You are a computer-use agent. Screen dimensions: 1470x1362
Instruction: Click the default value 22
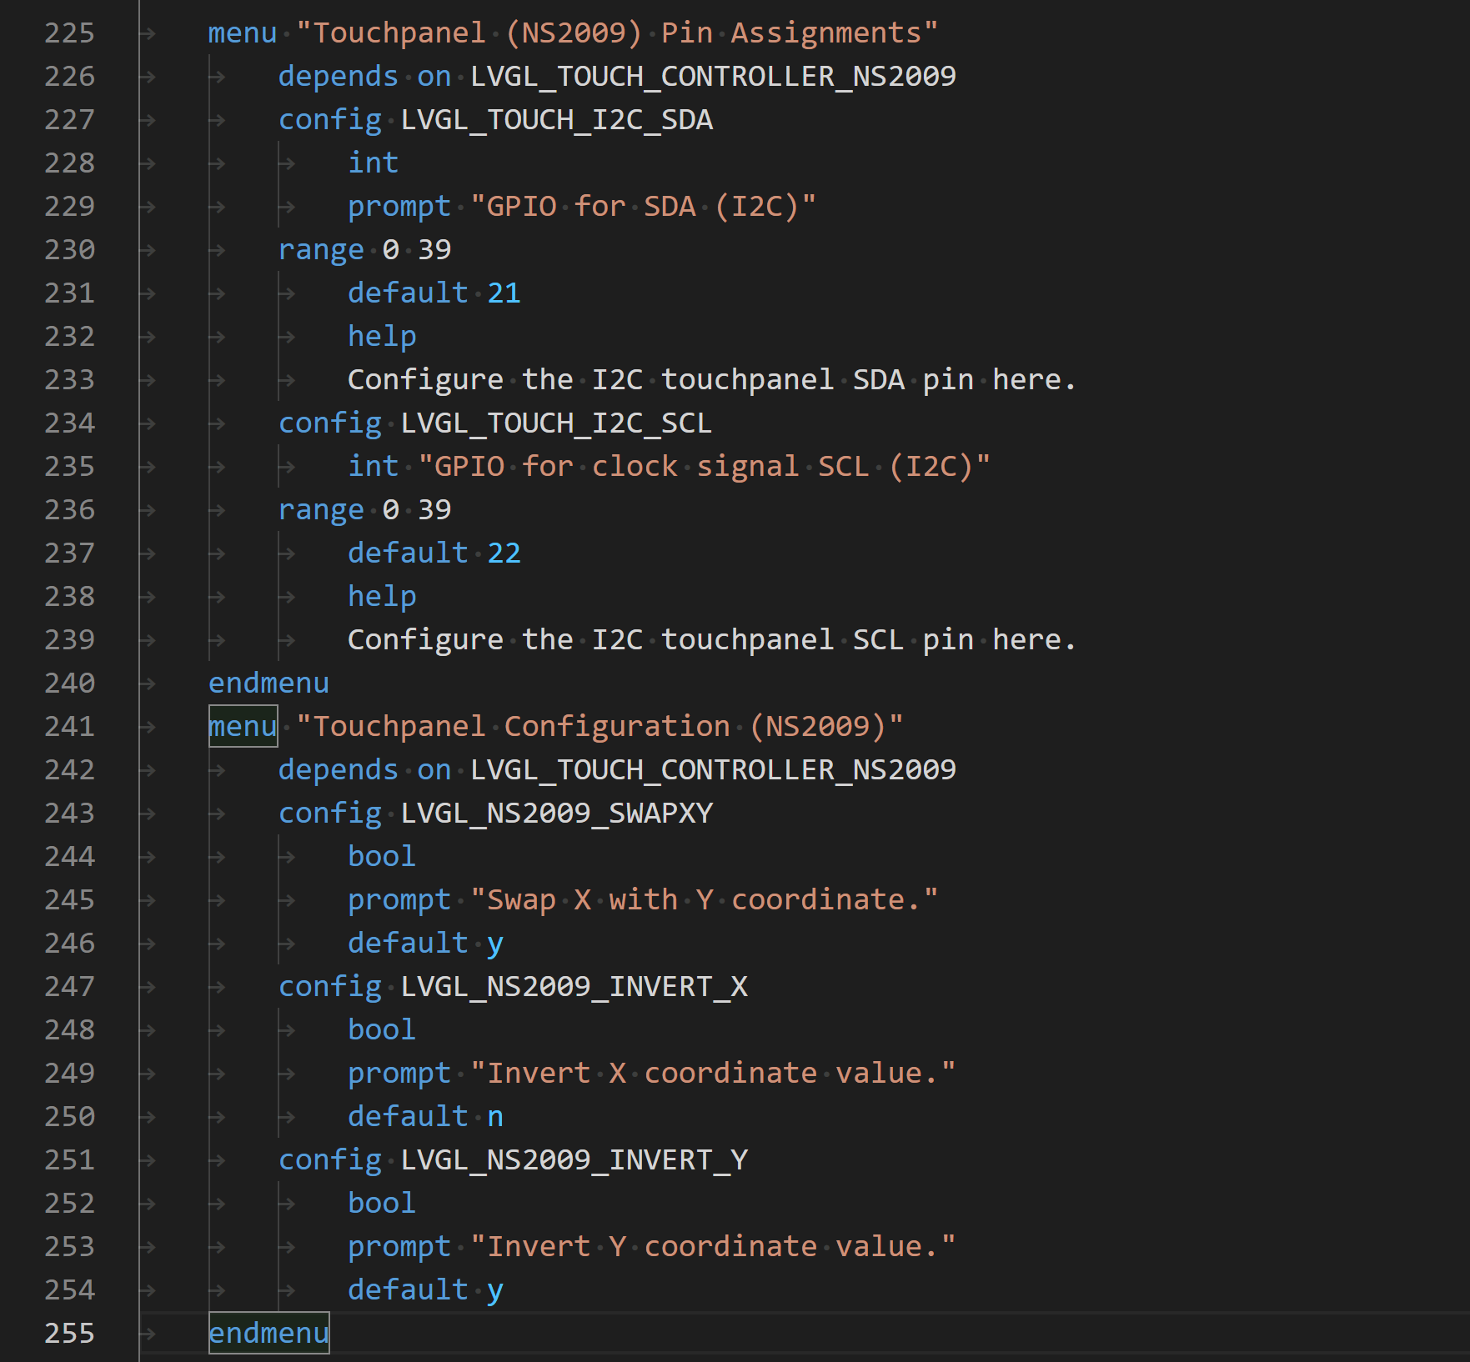click(504, 553)
